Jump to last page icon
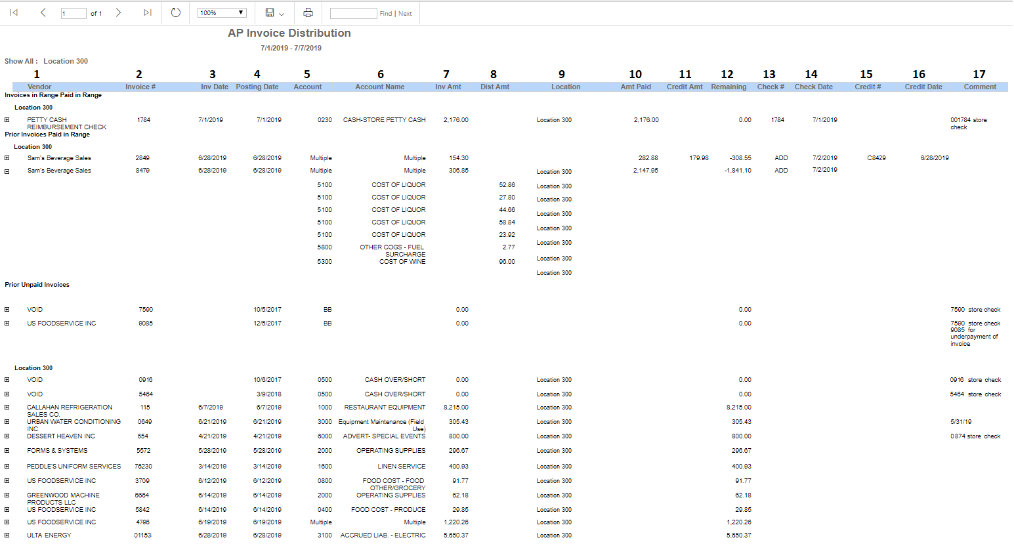Viewport: 1014px width, 544px height. point(148,12)
